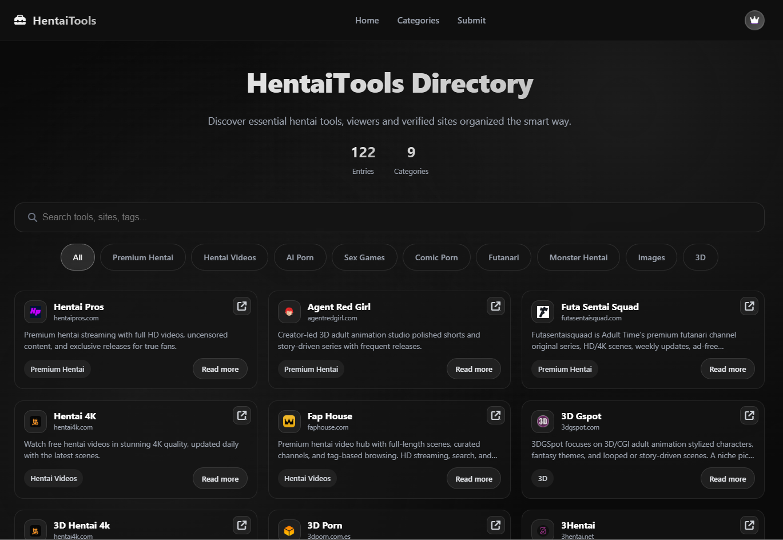The image size is (783, 540).
Task: Go to the Submit page
Action: (471, 21)
